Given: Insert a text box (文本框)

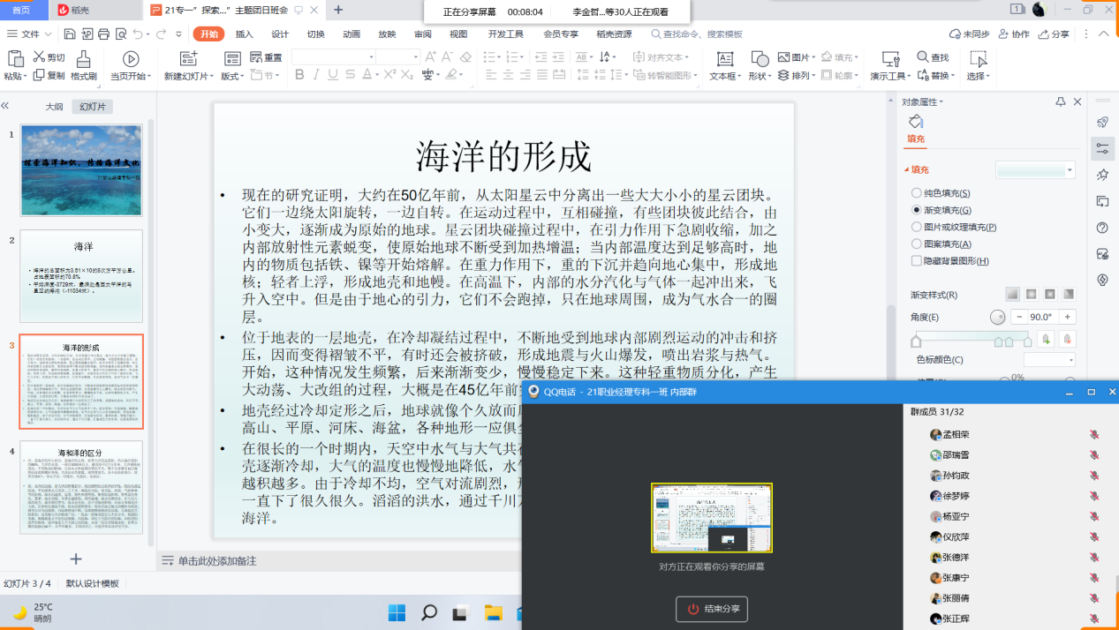Looking at the screenshot, I should pyautogui.click(x=724, y=59).
